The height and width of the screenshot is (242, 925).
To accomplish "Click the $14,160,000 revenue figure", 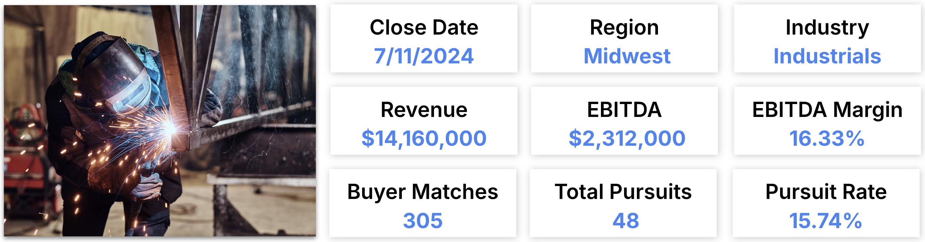I will coord(424,139).
